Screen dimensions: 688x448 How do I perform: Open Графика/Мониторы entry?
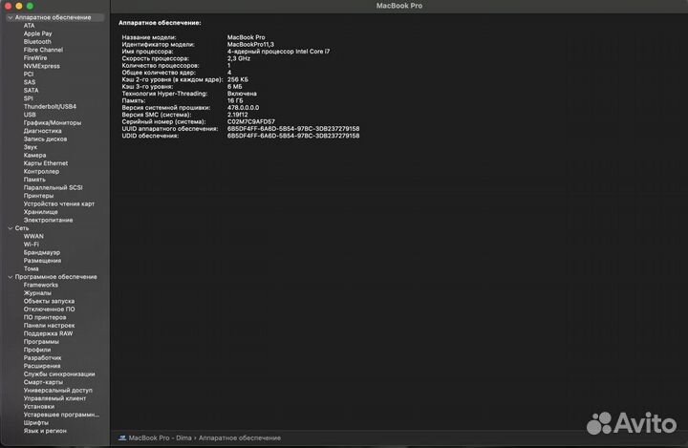[x=53, y=123]
